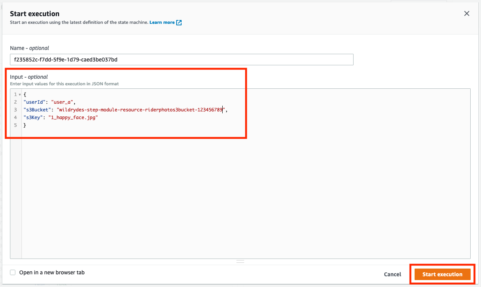
Task: Click the closing brace on line 5
Action: click(x=25, y=125)
